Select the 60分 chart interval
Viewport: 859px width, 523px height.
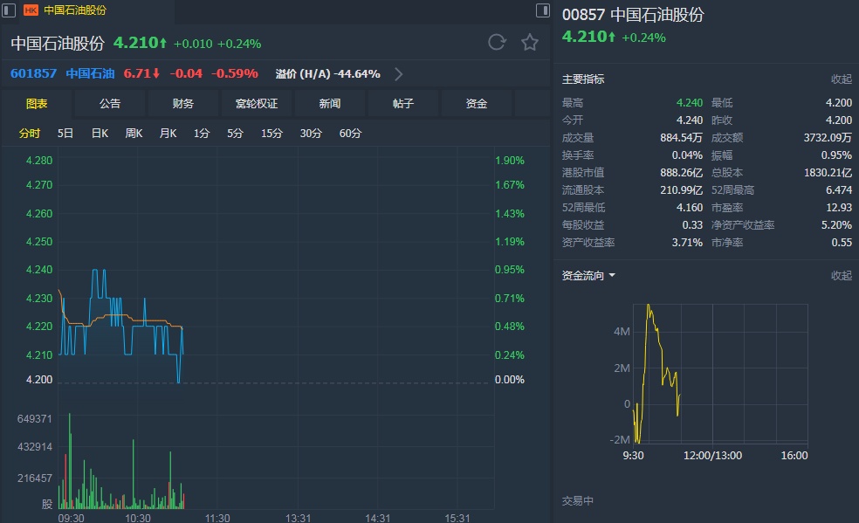[x=350, y=133]
